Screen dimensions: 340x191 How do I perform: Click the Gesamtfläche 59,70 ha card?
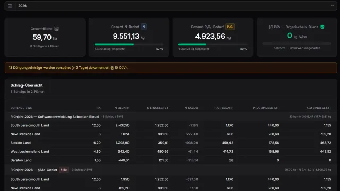click(x=45, y=37)
